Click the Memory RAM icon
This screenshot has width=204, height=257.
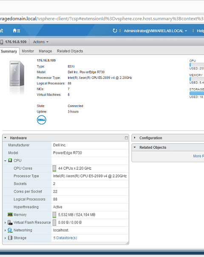(x=10, y=214)
